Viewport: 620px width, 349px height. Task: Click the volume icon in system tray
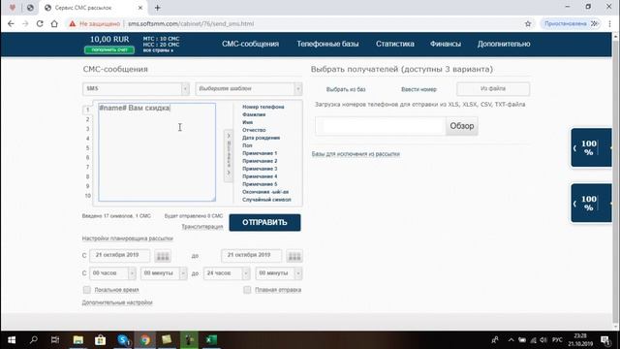click(543, 340)
